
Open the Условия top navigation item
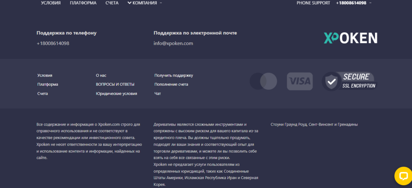51,3
